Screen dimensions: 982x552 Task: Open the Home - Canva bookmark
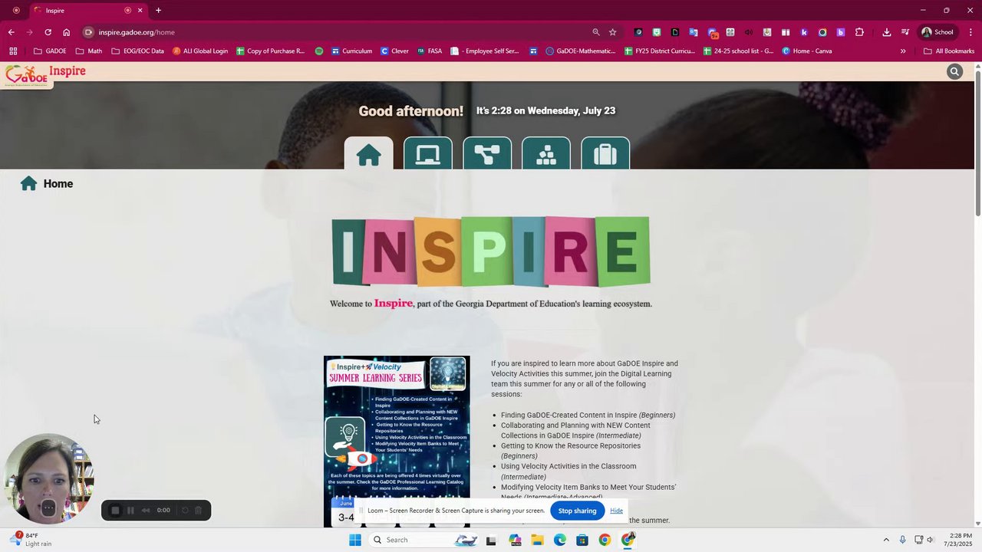pyautogui.click(x=807, y=51)
